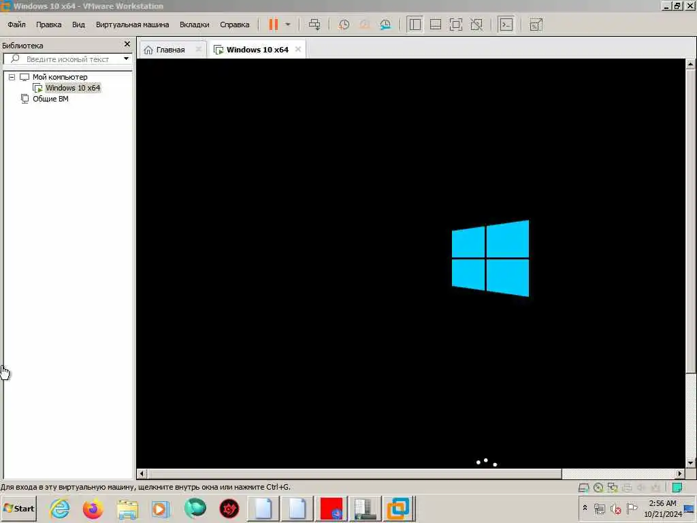Open the Вкладки menu

pyautogui.click(x=194, y=25)
